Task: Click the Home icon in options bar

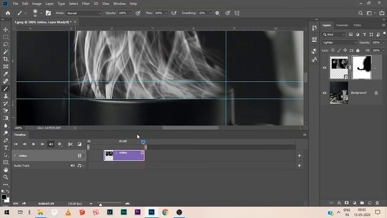Action: [8, 13]
